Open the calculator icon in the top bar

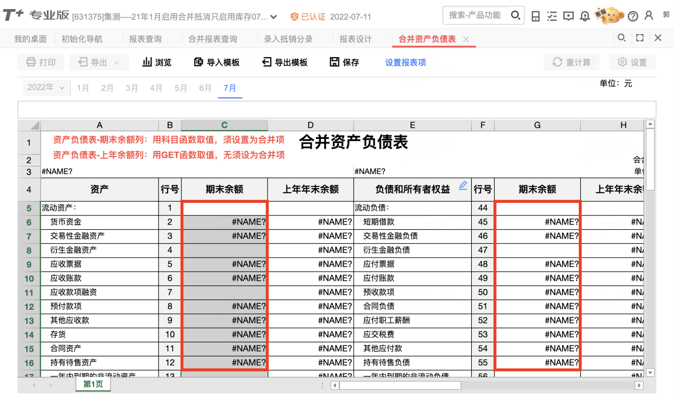[x=536, y=16]
